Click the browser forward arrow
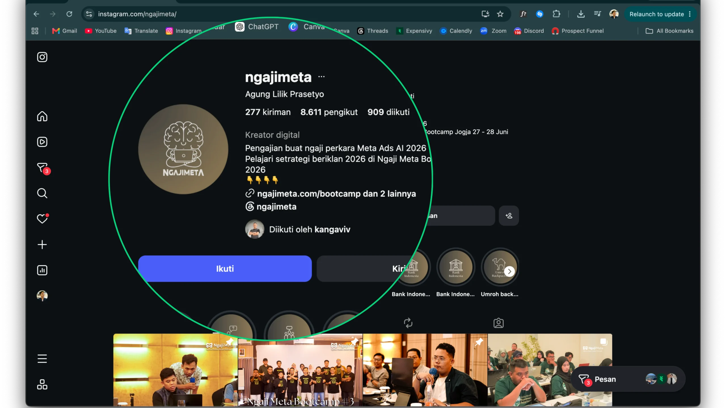Screen dimensions: 726x408 tap(53, 14)
